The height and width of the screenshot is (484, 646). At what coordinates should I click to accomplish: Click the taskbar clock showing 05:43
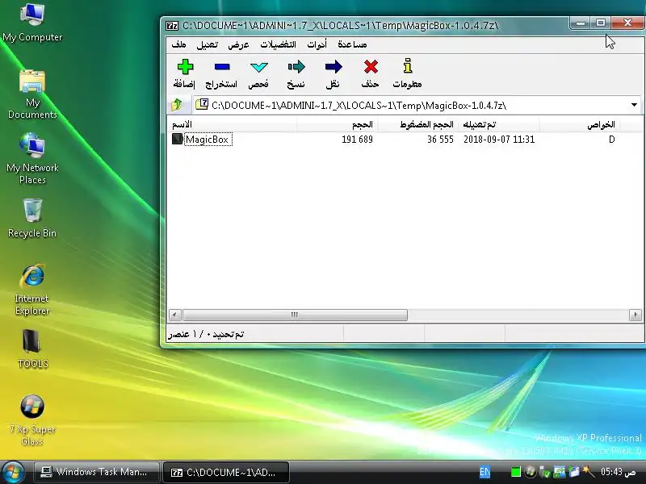click(x=618, y=472)
